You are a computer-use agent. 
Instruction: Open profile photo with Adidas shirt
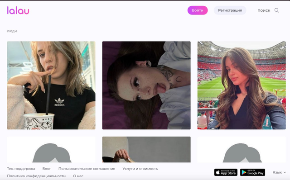point(51,85)
